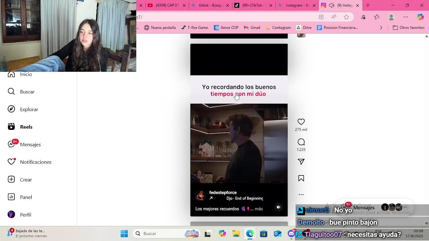The height and width of the screenshot is (241, 429).
Task: Share the reel via paper plane icon
Action: click(301, 162)
